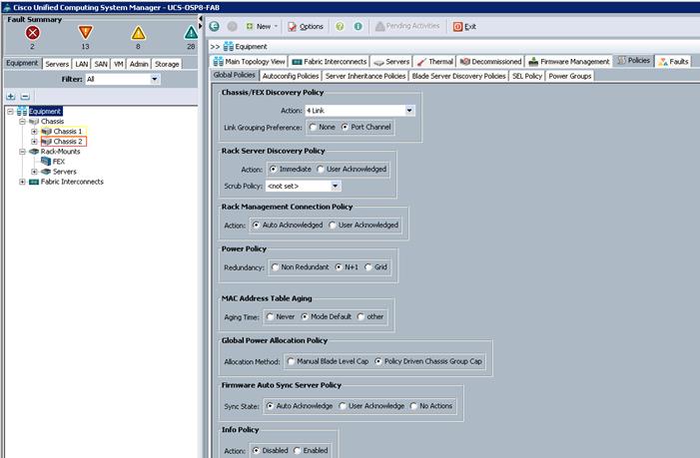700x458 pixels.
Task: Select None link grouping preference
Action: (313, 127)
